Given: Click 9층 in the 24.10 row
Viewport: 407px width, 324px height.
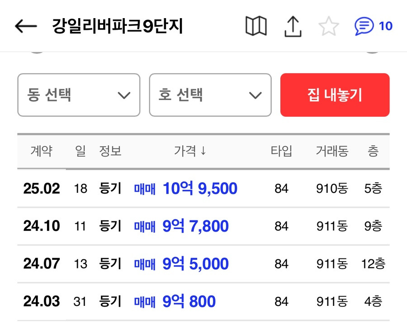Looking at the screenshot, I should click(x=373, y=226).
